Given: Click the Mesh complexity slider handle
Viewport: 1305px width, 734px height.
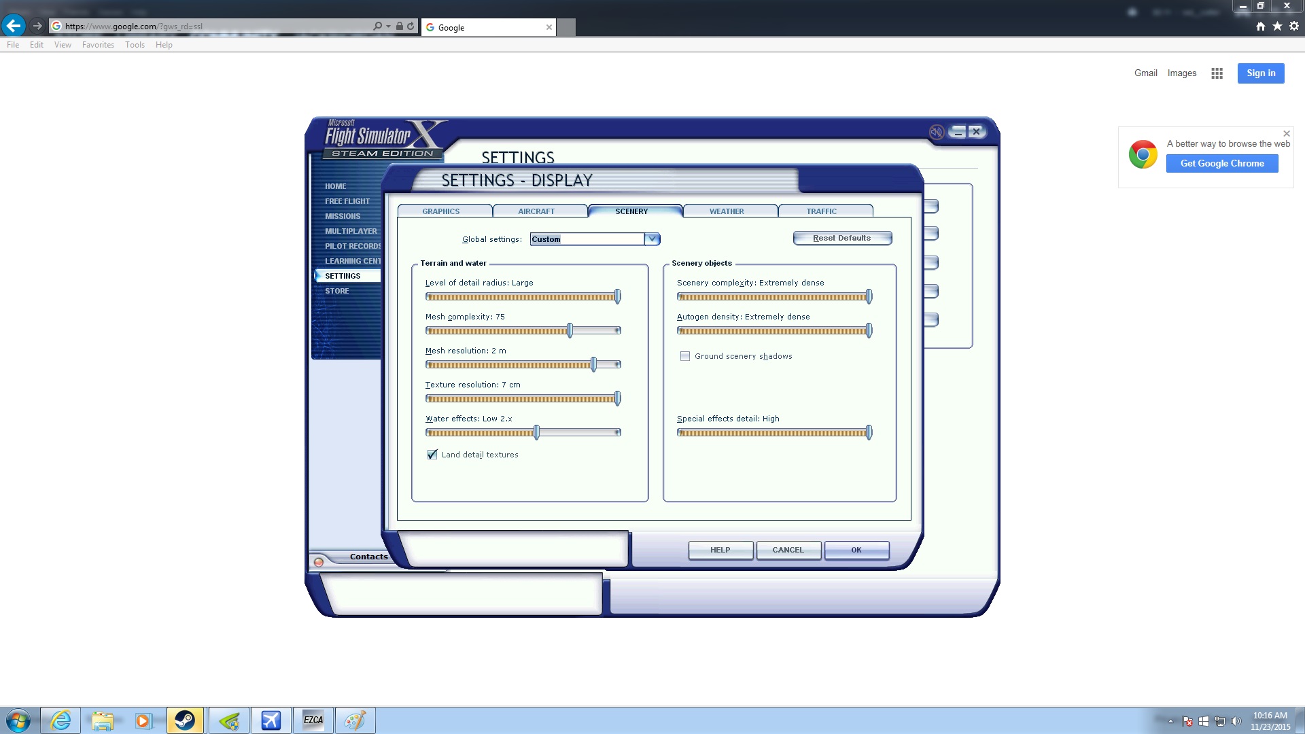Looking at the screenshot, I should click(570, 330).
